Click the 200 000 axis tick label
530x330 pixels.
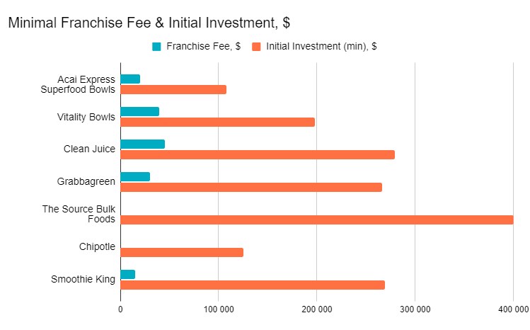point(317,309)
